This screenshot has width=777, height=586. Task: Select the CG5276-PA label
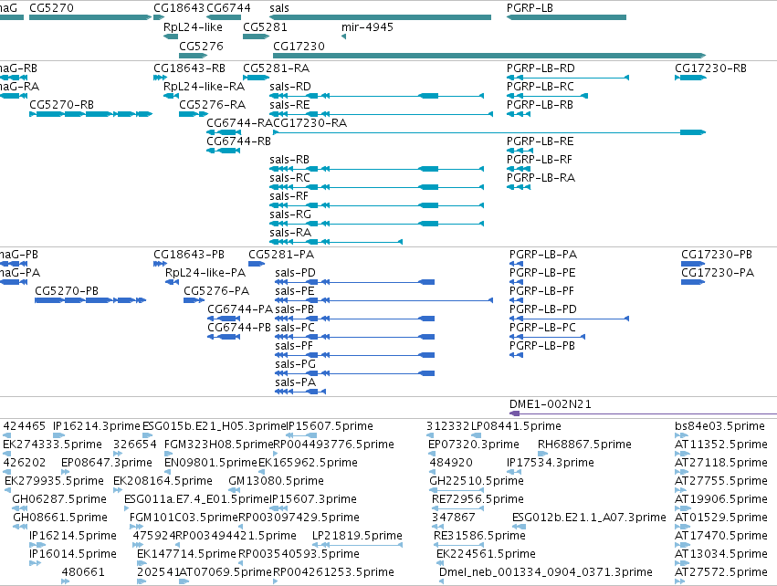pyautogui.click(x=216, y=291)
